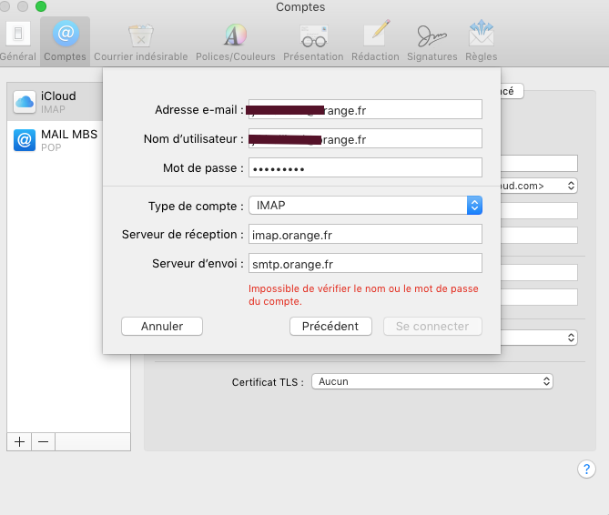Select the Comptes toolbar icon

click(x=65, y=41)
